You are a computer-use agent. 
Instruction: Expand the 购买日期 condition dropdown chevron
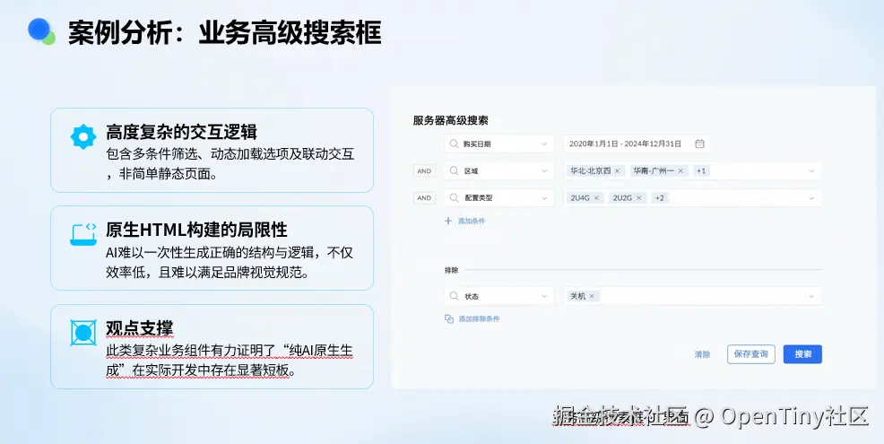[x=544, y=144]
